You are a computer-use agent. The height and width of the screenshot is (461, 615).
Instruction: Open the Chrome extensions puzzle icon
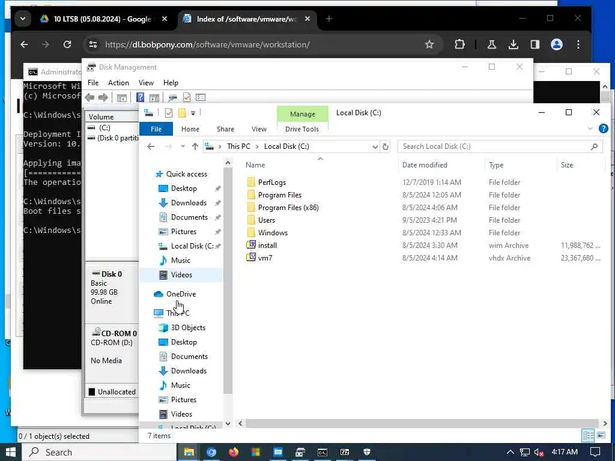coord(459,44)
